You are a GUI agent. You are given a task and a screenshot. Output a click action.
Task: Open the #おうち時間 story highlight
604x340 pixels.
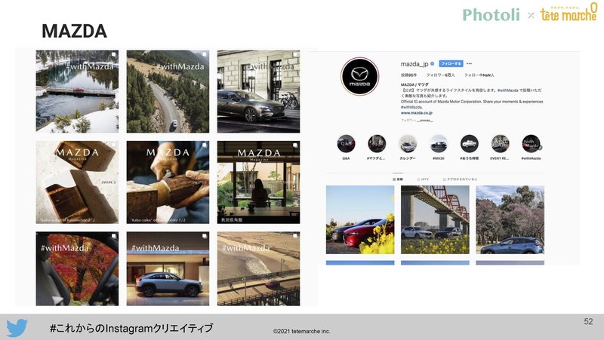[x=469, y=144]
